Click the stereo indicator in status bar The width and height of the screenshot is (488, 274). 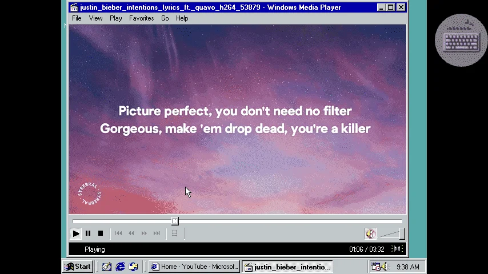coord(397,249)
